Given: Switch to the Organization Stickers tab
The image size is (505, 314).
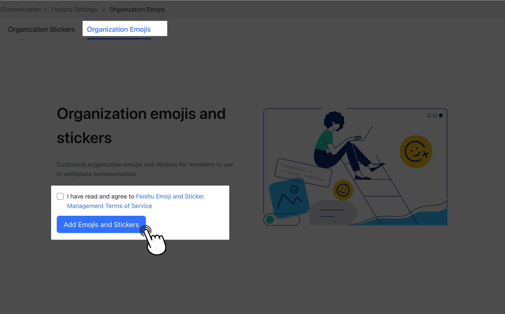Looking at the screenshot, I should pyautogui.click(x=41, y=29).
